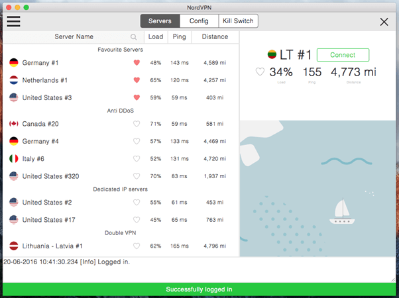Click the Server Name column header
This screenshot has width=399, height=298.
coord(74,36)
